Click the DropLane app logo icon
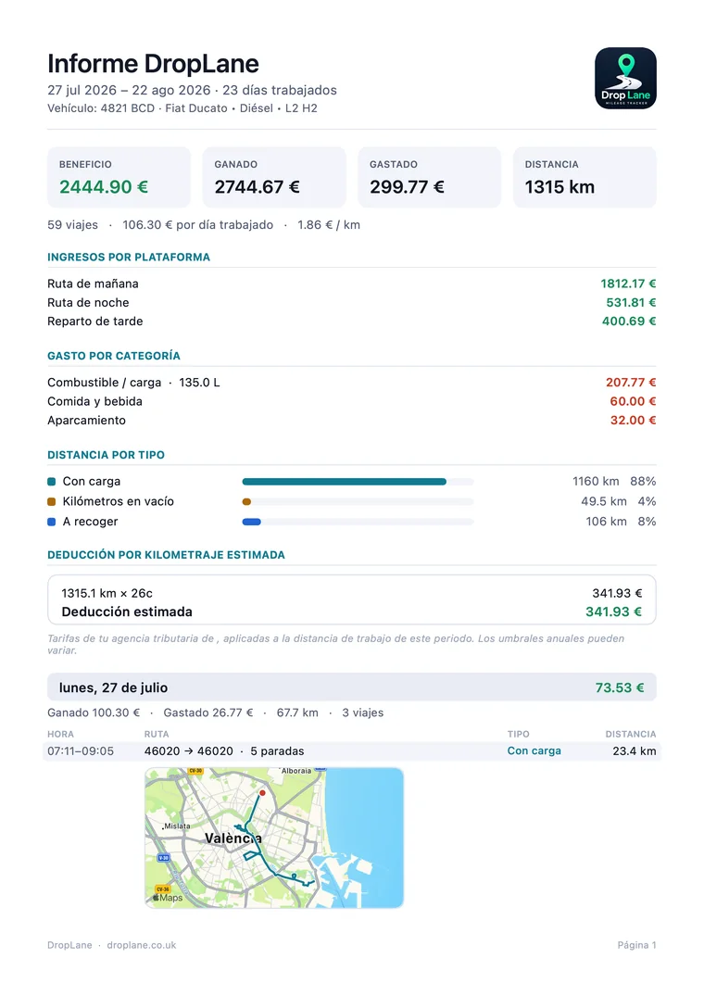704x996 pixels. [x=625, y=78]
